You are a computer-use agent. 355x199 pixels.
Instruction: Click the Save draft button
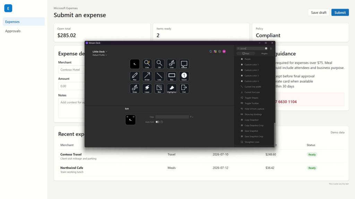tap(319, 12)
